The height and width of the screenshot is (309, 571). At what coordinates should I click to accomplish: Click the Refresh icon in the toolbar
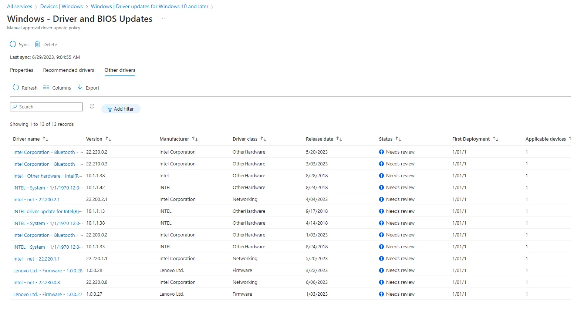point(16,88)
